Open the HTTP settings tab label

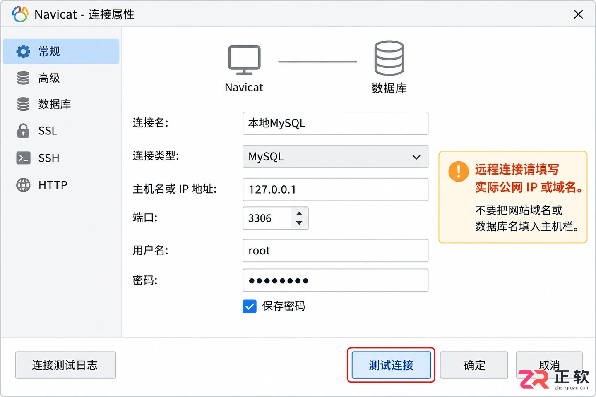53,185
